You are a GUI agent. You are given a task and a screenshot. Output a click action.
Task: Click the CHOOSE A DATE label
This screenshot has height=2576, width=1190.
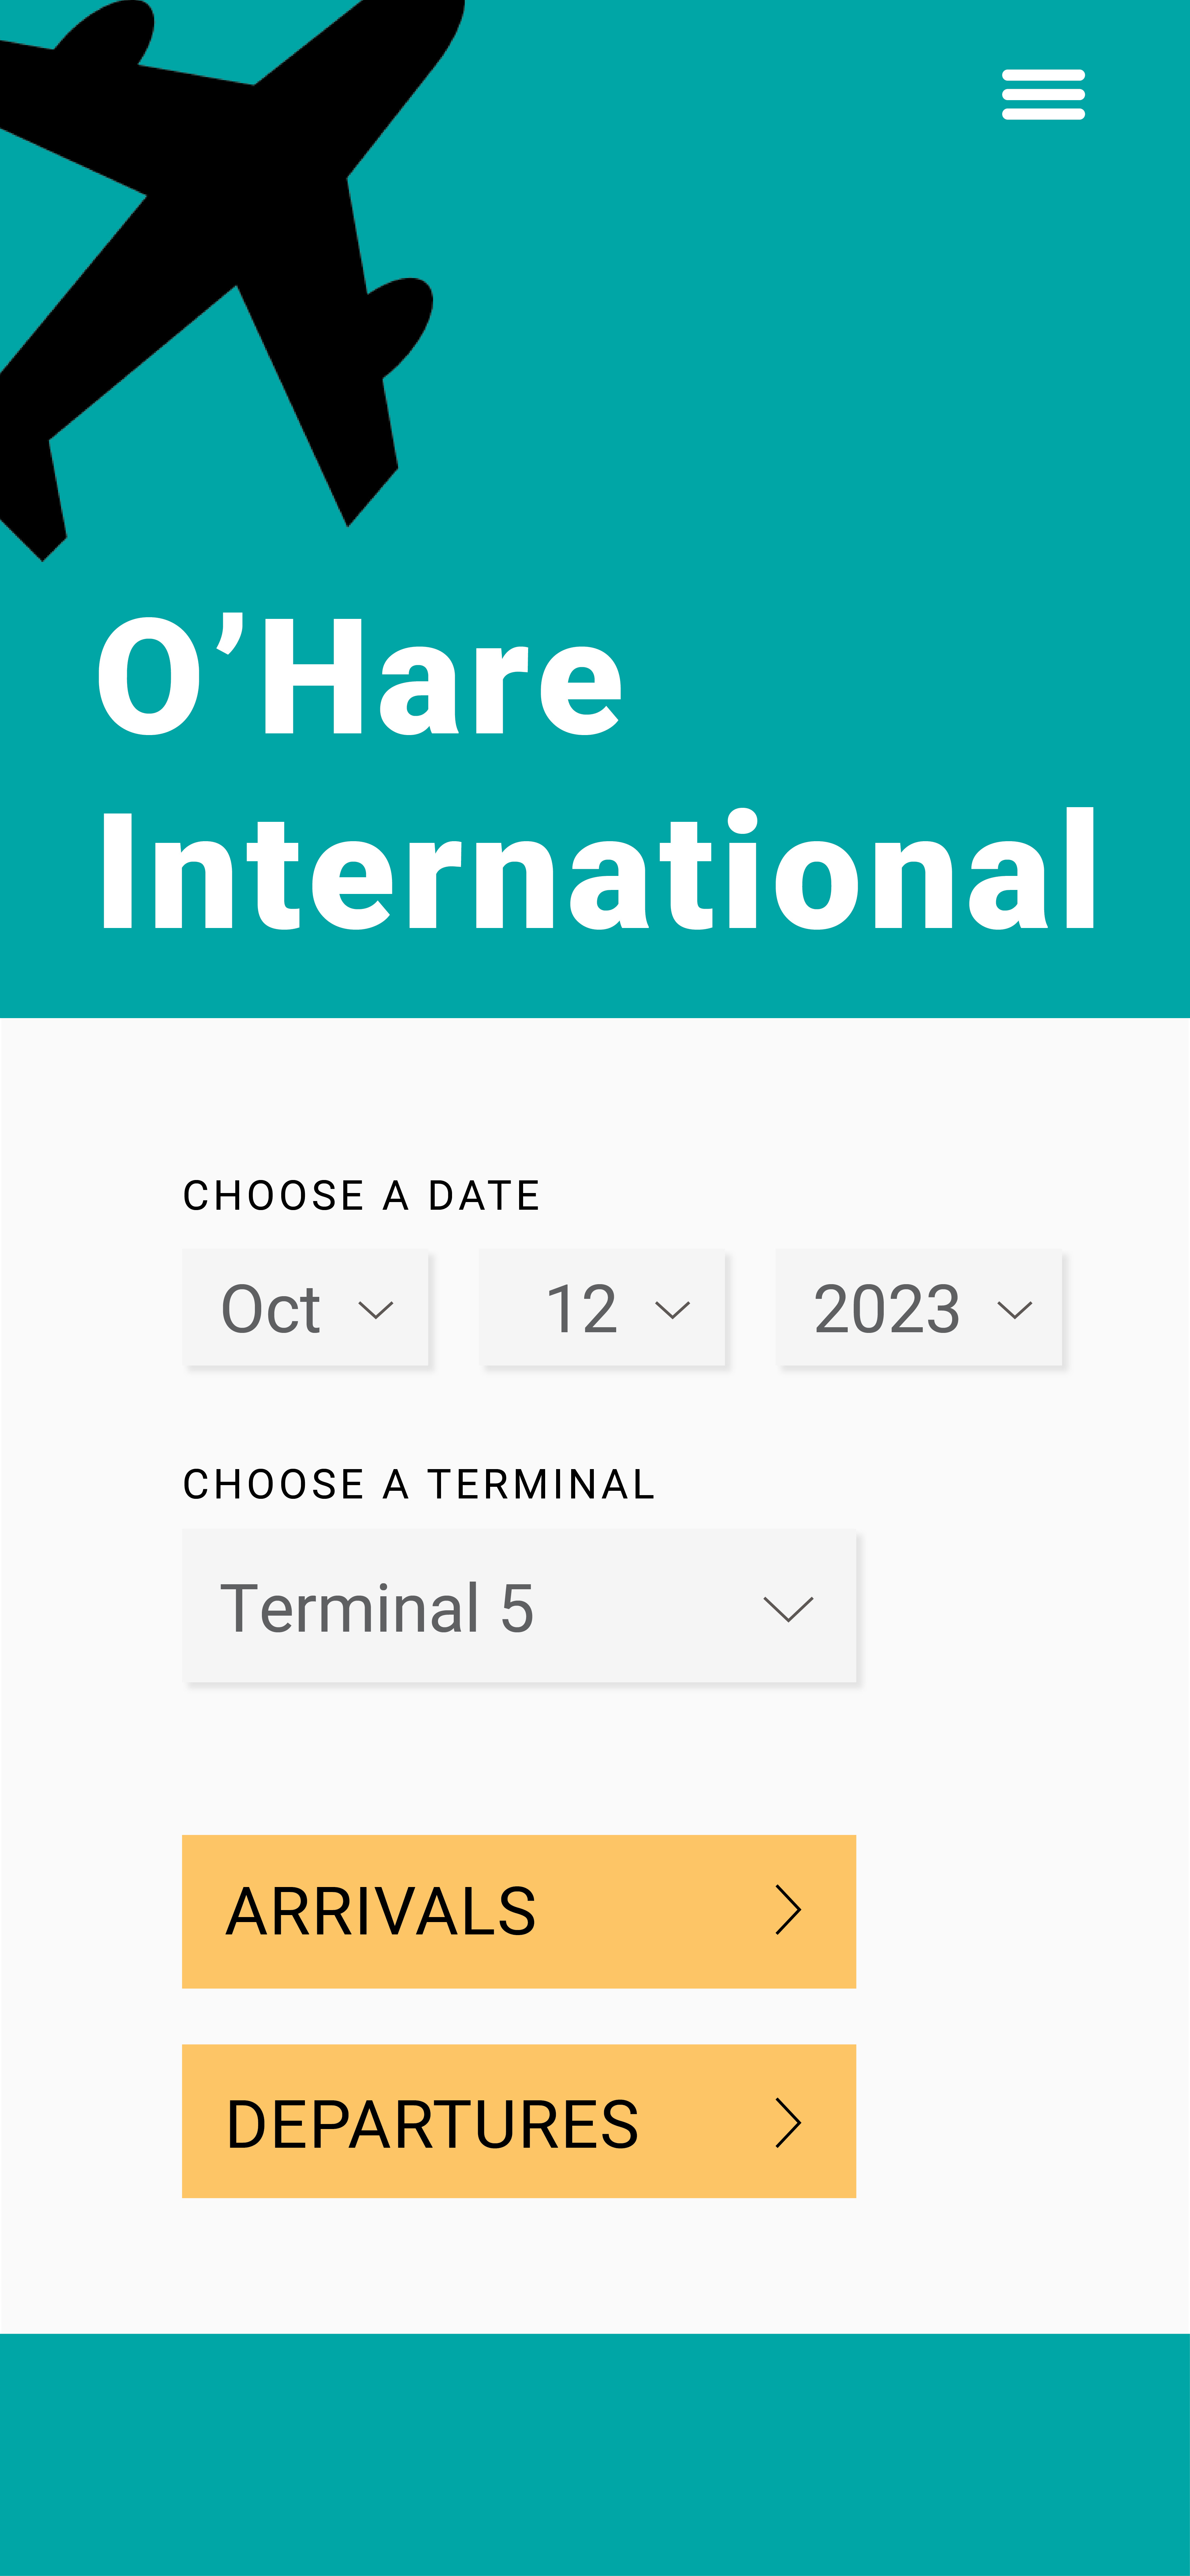pos(362,1195)
